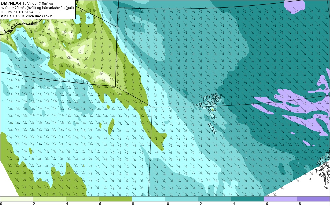Click the small olive island patch left of map center
This screenshot has width=330, height=206.
coord(111,127)
